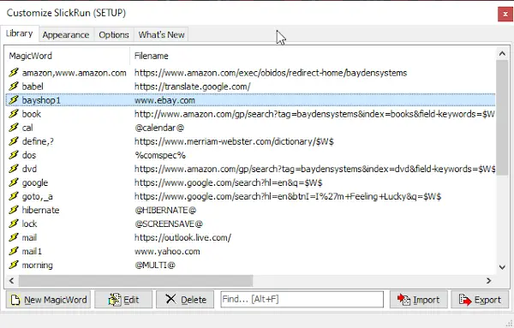Viewport: 514px width, 328px height.
Task: Select the dvd MagicWord text
Action: tap(29, 169)
